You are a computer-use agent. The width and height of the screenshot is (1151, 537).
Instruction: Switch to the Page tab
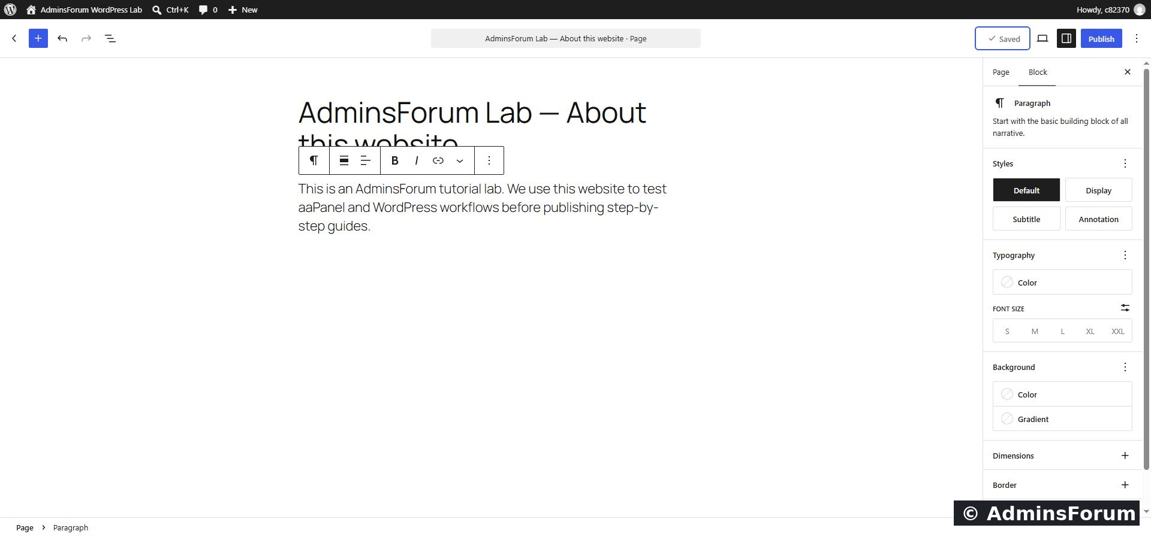tap(1001, 72)
